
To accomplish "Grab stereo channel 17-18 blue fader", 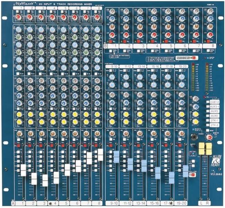I will tap(171, 177).
